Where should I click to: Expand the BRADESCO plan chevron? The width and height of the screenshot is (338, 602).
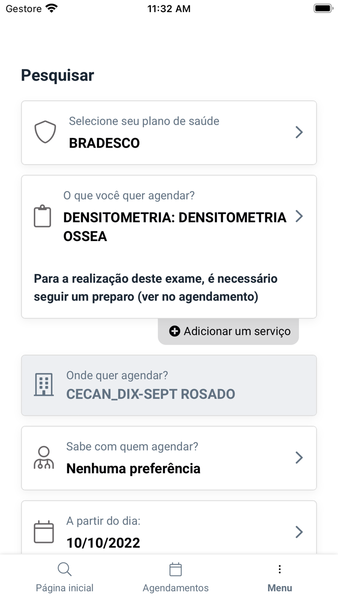click(299, 132)
